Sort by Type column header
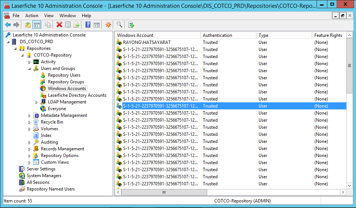 click(284, 35)
